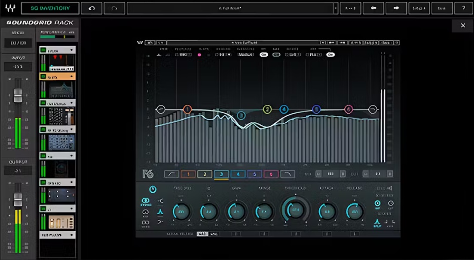The width and height of the screenshot is (474, 260).
Task: Click low-cut filter node at graph's left edge
Action: [161, 109]
